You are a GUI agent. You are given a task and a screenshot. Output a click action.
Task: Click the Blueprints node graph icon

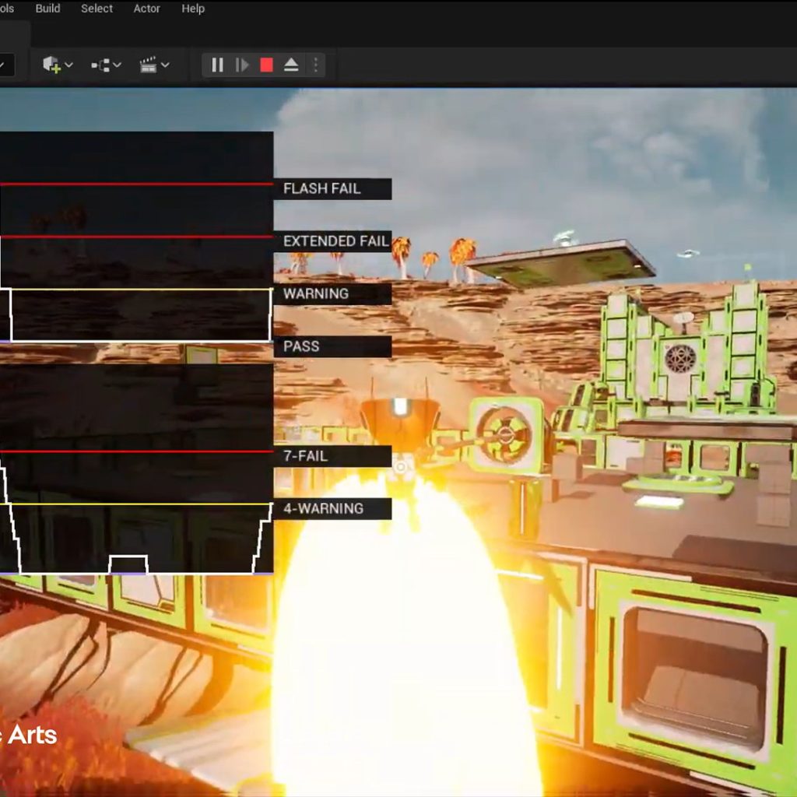(x=100, y=65)
